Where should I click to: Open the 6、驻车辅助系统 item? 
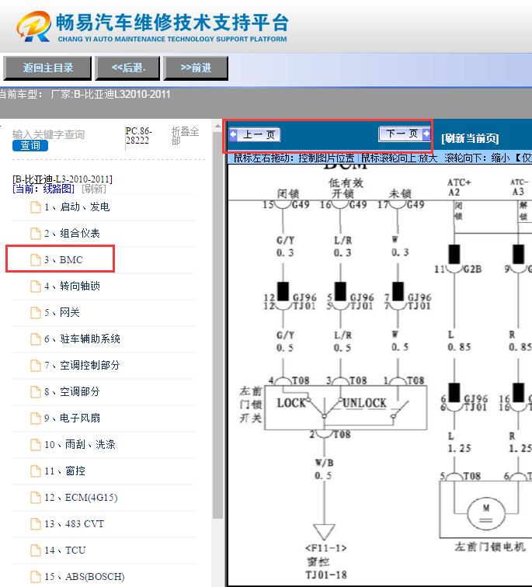[82, 339]
